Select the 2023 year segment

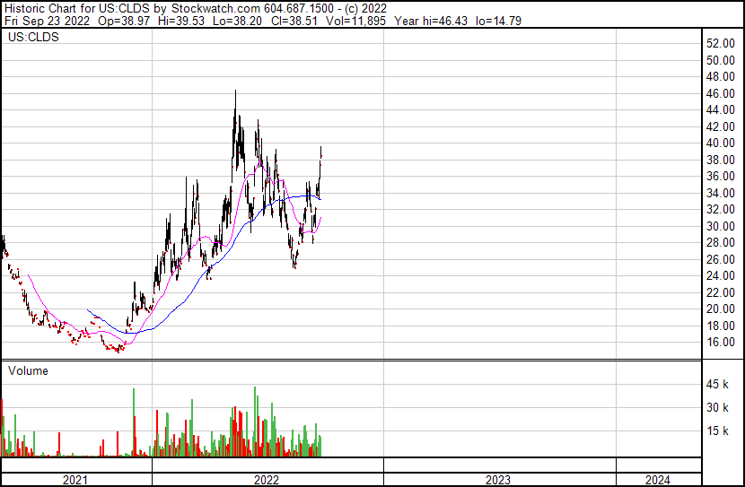click(x=497, y=480)
